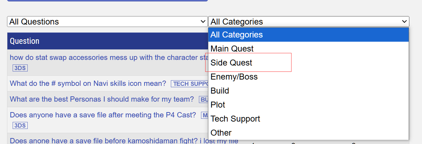The width and height of the screenshot is (422, 144).
Task: Select the highlighted All Categories option
Action: (x=308, y=35)
